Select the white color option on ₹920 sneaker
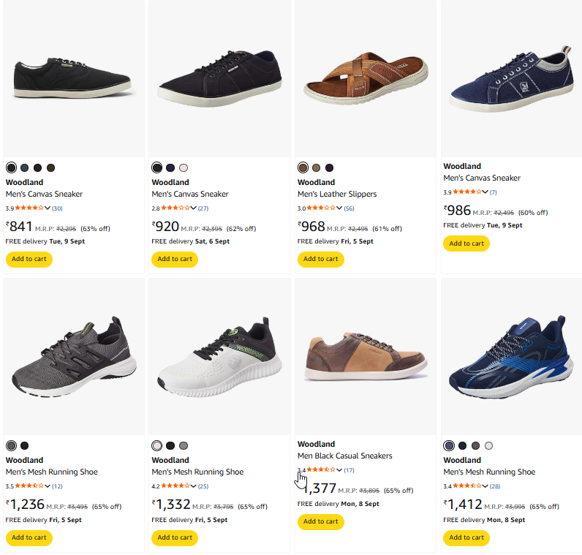The height and width of the screenshot is (555, 582). coord(184,167)
